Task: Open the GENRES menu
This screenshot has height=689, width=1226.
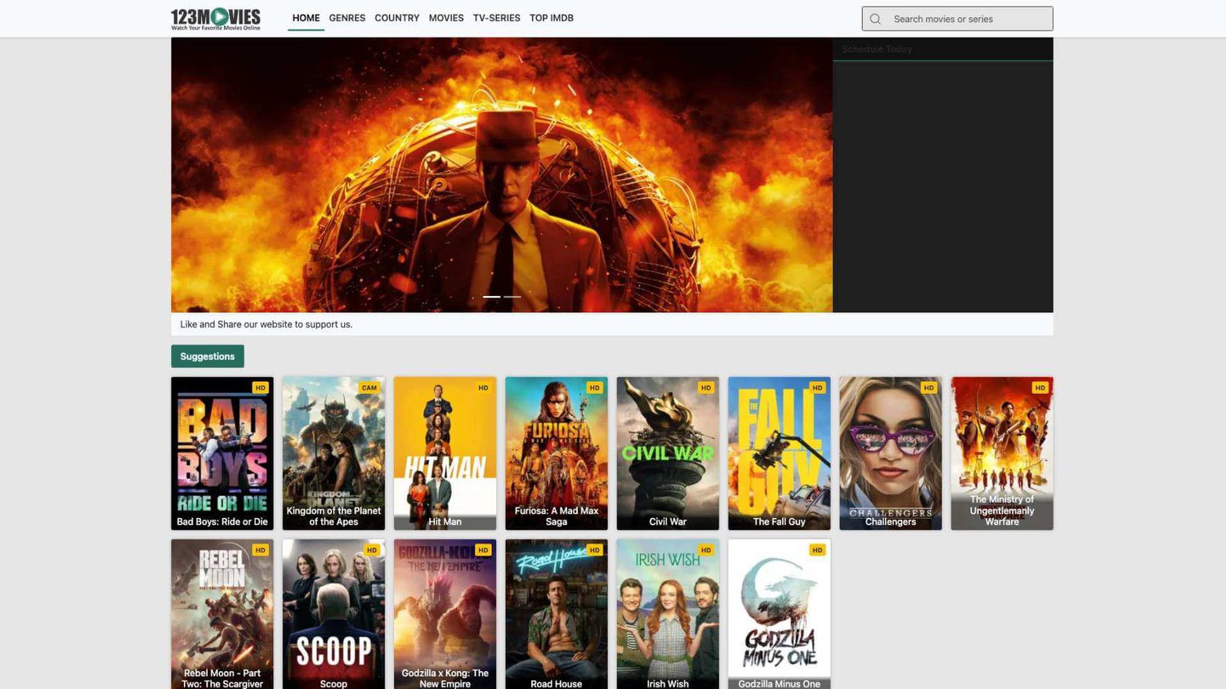Action: [x=347, y=18]
